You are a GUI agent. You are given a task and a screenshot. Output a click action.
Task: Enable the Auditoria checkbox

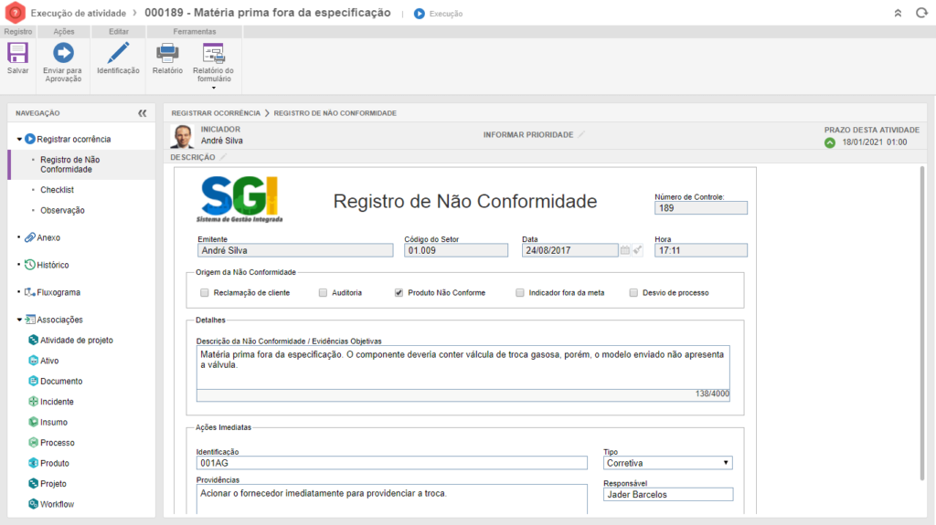click(323, 293)
